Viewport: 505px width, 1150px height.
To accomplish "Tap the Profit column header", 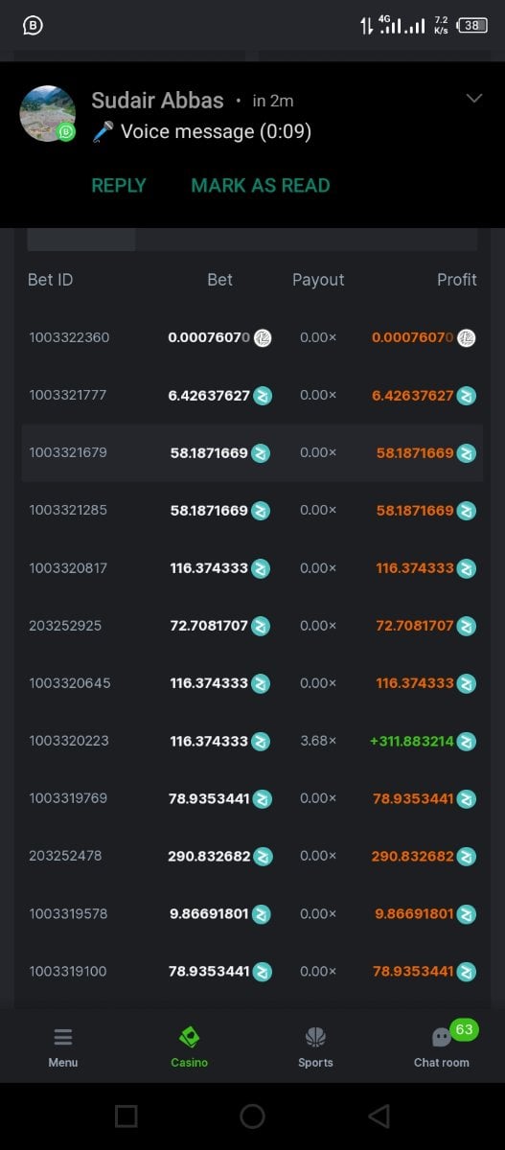I will pos(457,280).
